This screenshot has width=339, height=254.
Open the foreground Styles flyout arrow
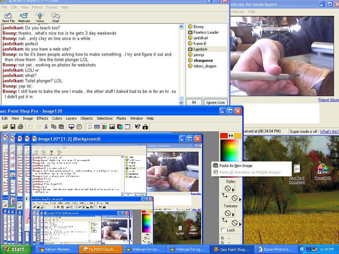(233, 190)
